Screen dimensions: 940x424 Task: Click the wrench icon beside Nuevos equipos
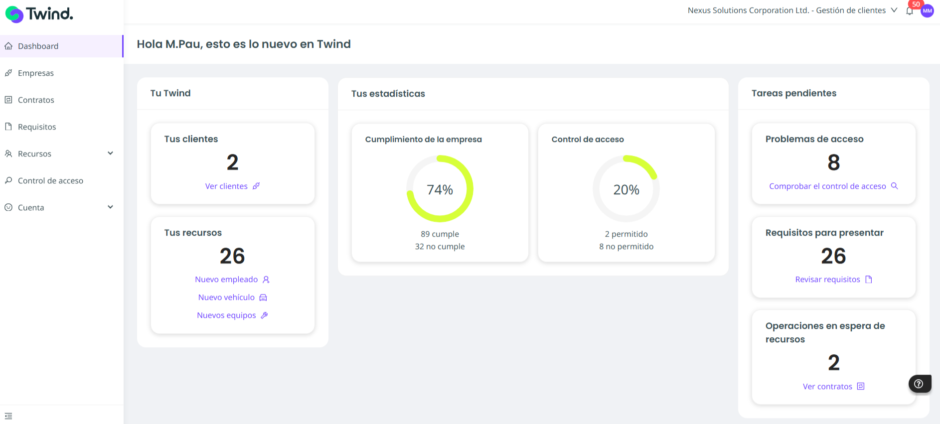pos(265,315)
